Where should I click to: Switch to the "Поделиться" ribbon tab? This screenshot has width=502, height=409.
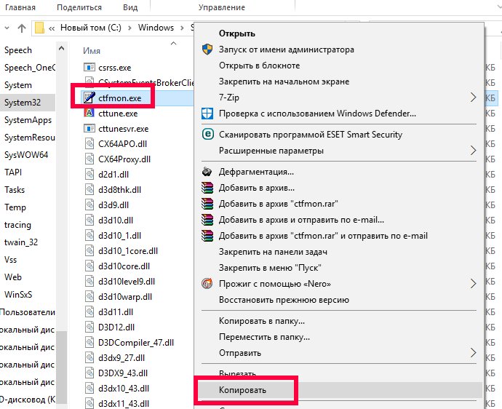coord(80,7)
